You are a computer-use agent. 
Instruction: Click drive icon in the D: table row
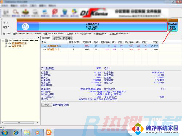(45, 49)
